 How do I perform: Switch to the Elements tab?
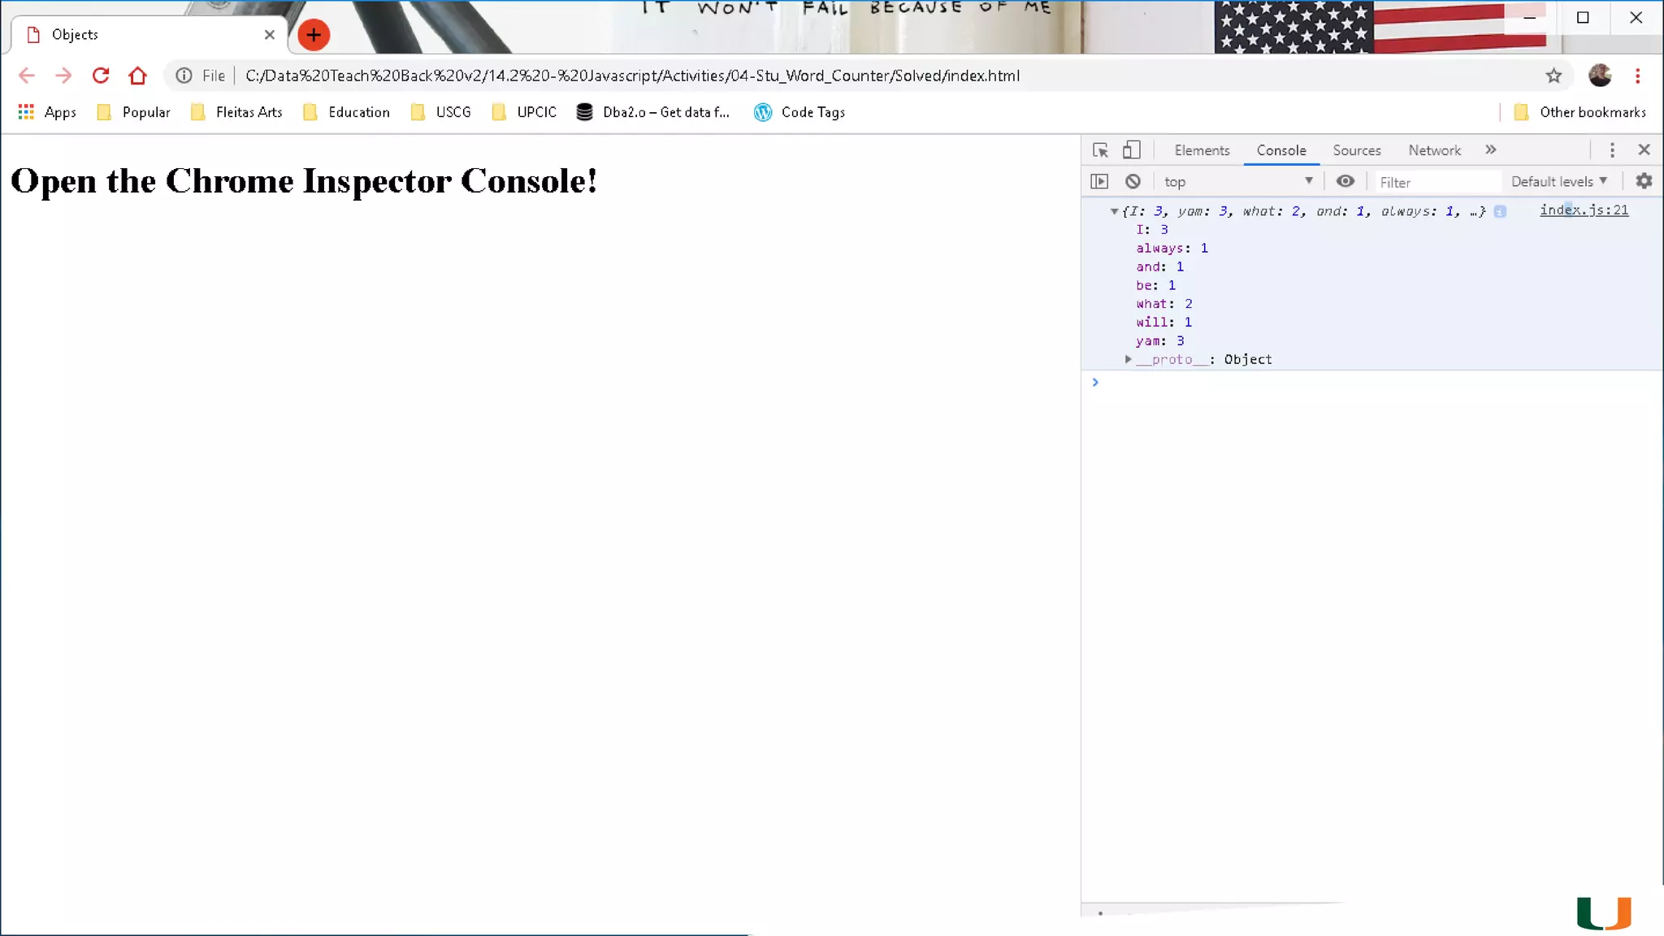1202,150
